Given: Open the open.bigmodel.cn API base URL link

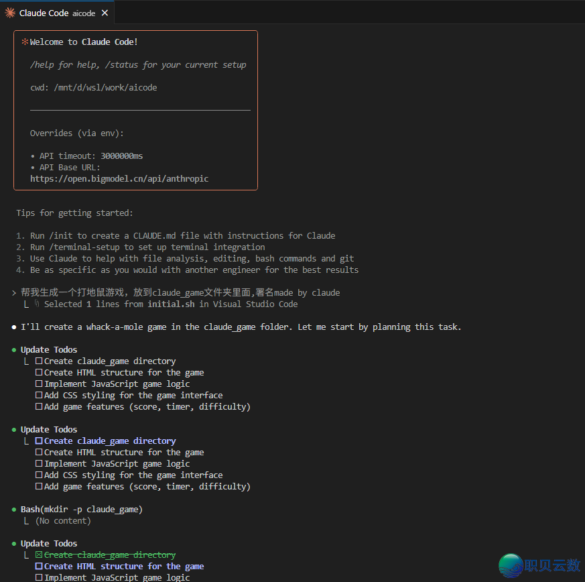Looking at the screenshot, I should coord(119,179).
